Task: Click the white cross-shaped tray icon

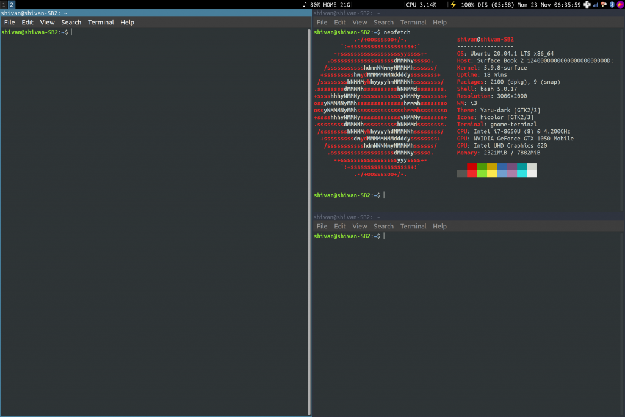Action: tap(587, 4)
